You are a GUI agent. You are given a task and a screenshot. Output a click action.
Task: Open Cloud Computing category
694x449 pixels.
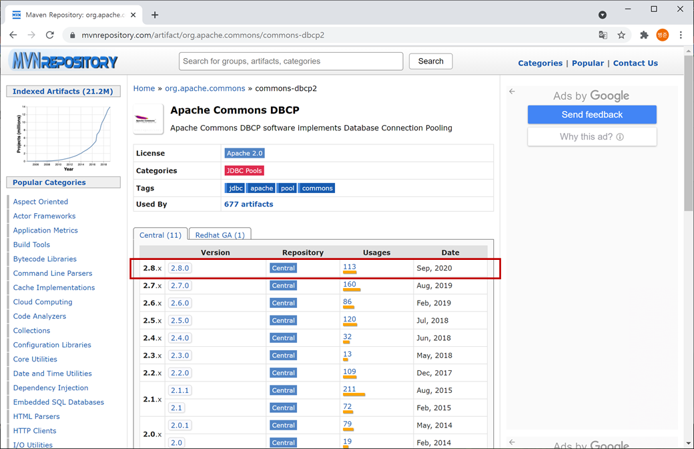43,302
